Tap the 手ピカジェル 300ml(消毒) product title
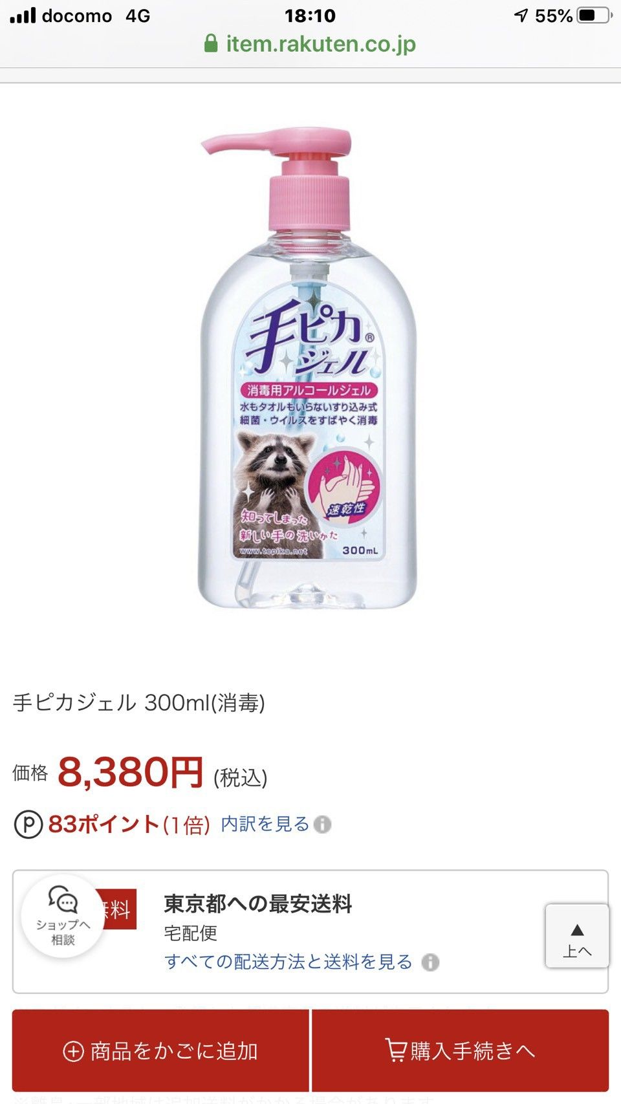This screenshot has height=1104, width=621. pyautogui.click(x=139, y=702)
